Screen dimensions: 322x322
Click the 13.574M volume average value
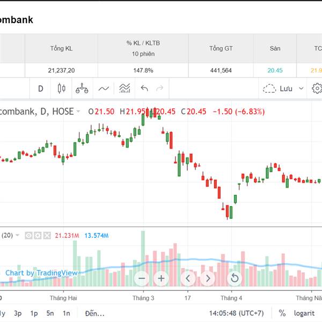[96, 236]
